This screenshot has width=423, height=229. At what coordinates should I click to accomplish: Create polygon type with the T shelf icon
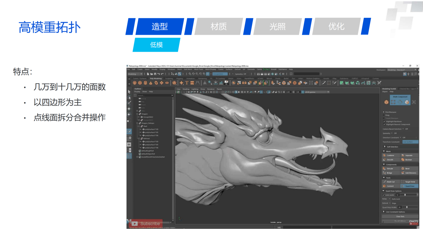point(187,83)
